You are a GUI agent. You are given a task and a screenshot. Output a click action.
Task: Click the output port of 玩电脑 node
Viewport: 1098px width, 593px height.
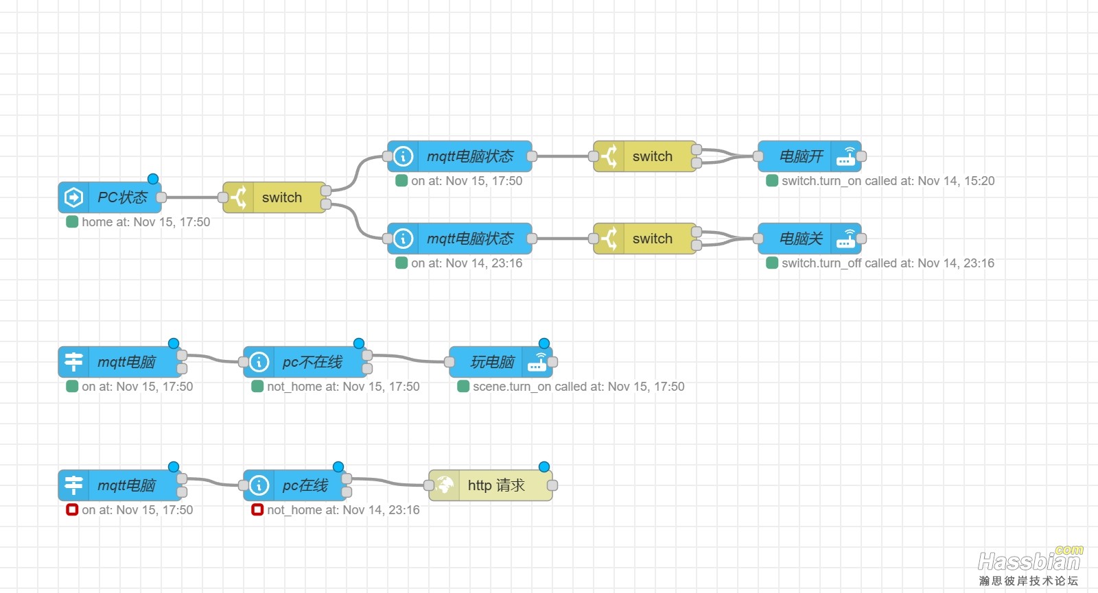(x=552, y=362)
